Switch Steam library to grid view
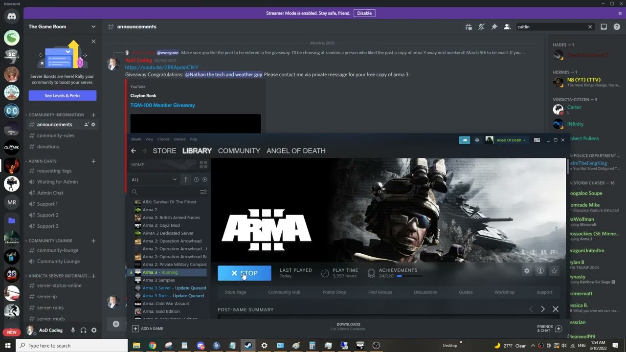This screenshot has height=352, width=626. (x=203, y=165)
